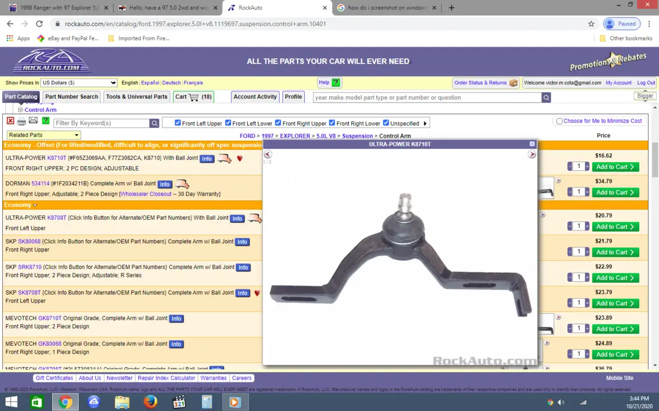
Task: Close the ULTRA-POWER K8710T image popup
Action: click(x=532, y=144)
